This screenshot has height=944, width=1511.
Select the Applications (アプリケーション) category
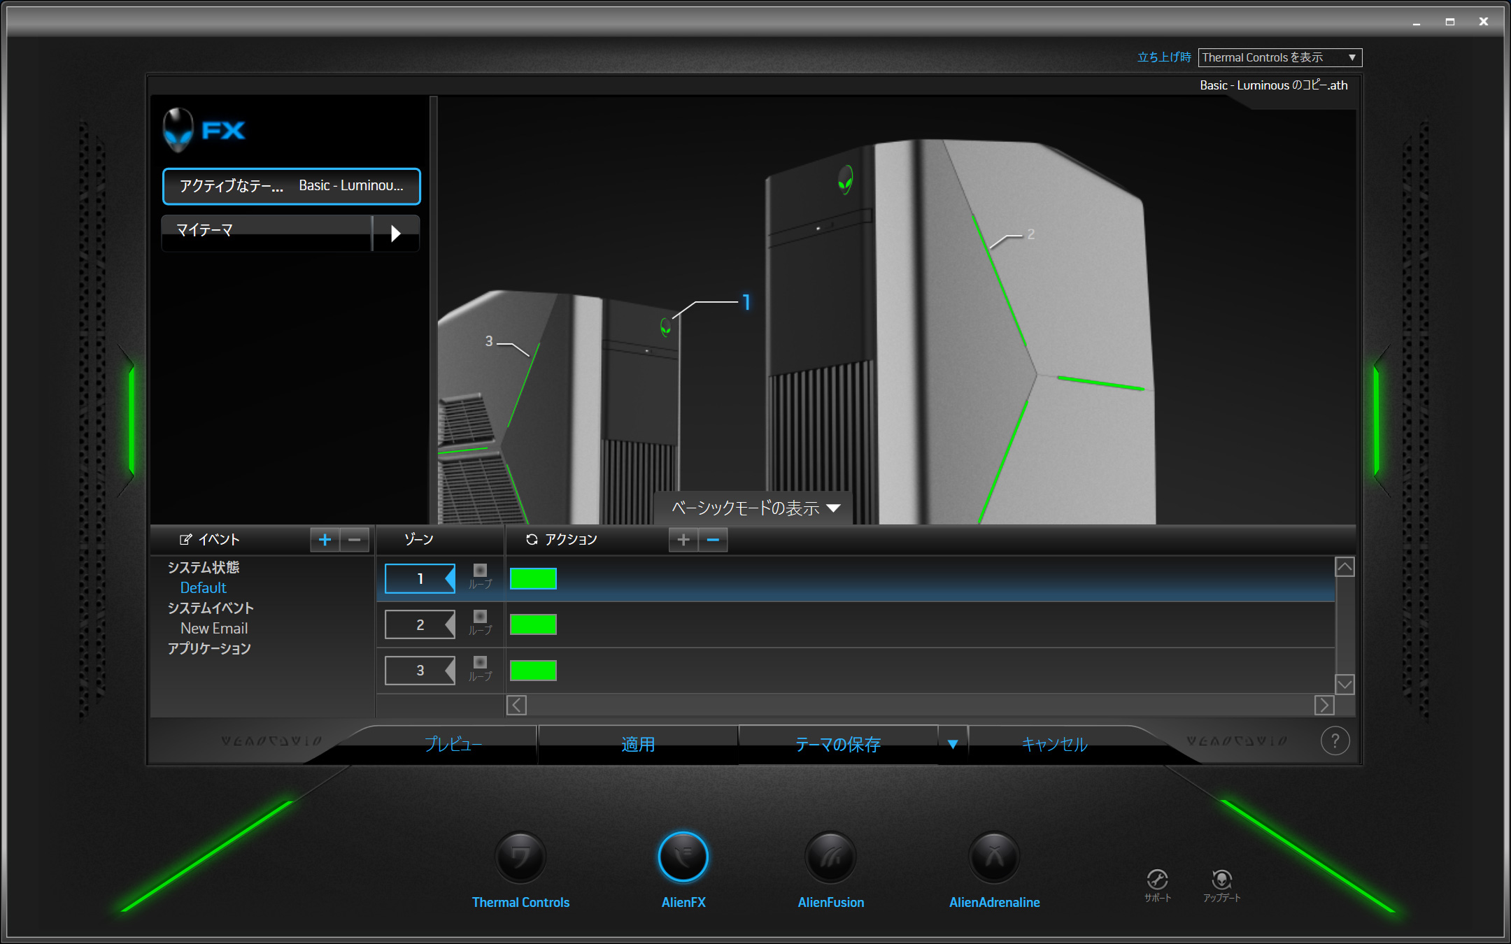point(208,648)
